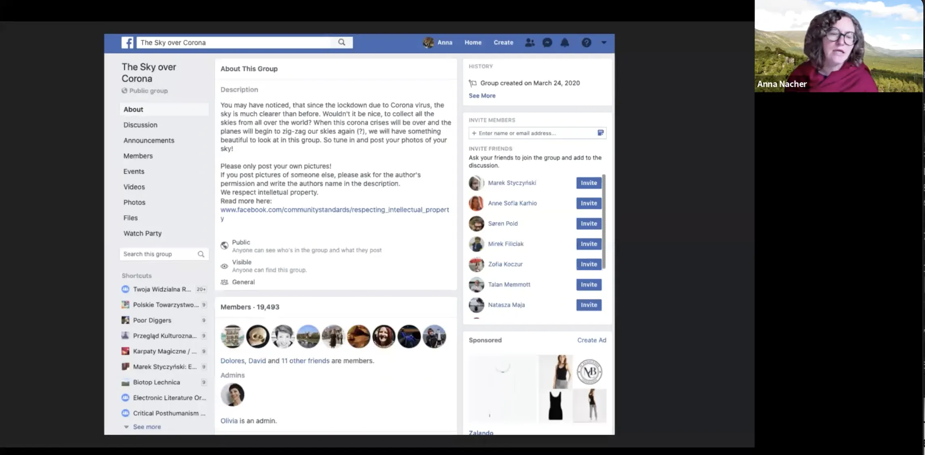Viewport: 925px width, 455px height.
Task: Invite Talan Memmott to group
Action: coord(589,285)
